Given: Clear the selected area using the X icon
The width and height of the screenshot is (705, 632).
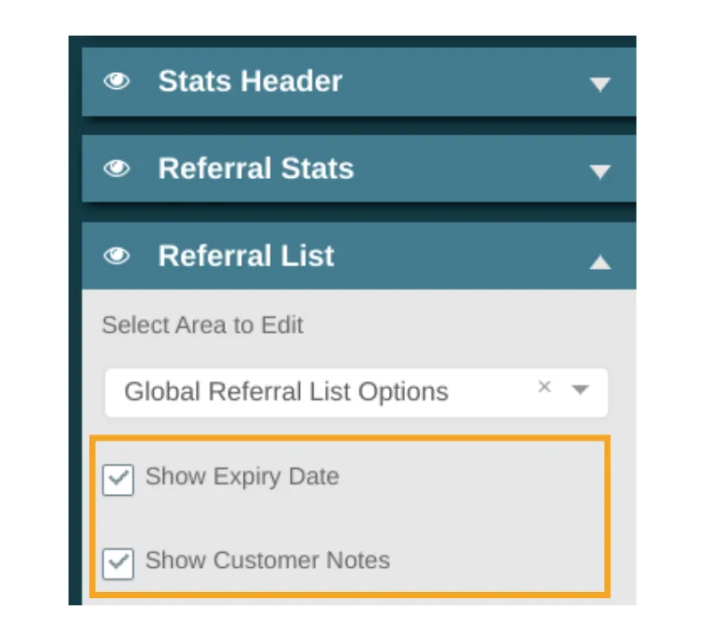Looking at the screenshot, I should coord(545,386).
